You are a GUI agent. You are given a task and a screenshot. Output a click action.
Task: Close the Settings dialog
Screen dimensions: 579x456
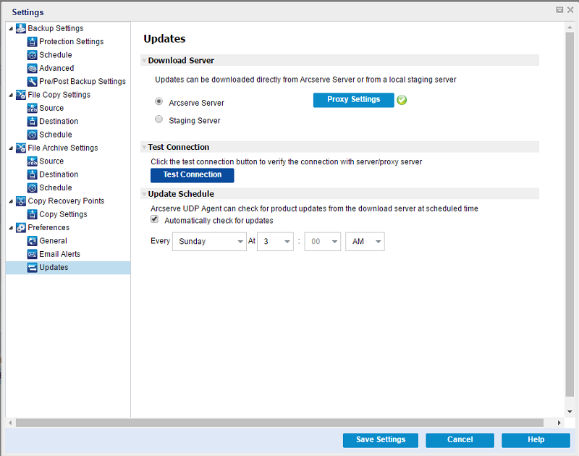570,10
